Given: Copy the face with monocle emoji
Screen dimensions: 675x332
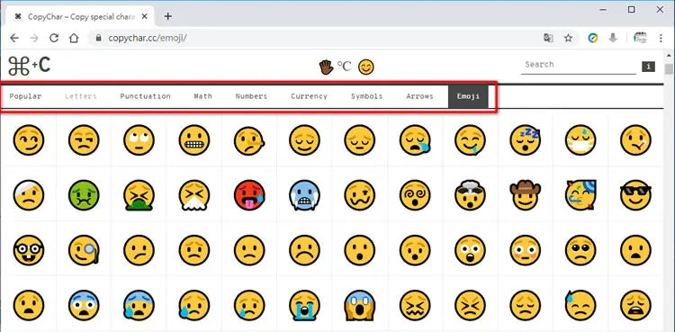Looking at the screenshot, I should tap(84, 250).
